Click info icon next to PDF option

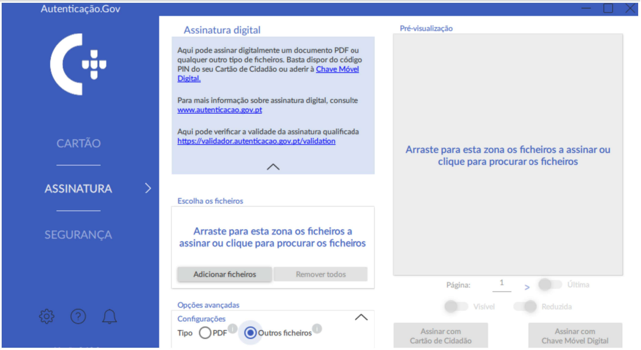tap(232, 329)
